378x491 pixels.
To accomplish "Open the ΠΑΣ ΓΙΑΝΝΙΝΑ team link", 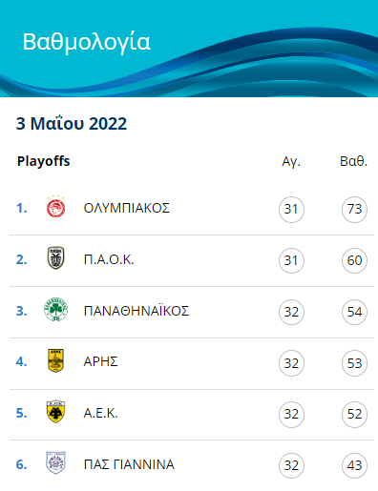I will click(x=129, y=464).
